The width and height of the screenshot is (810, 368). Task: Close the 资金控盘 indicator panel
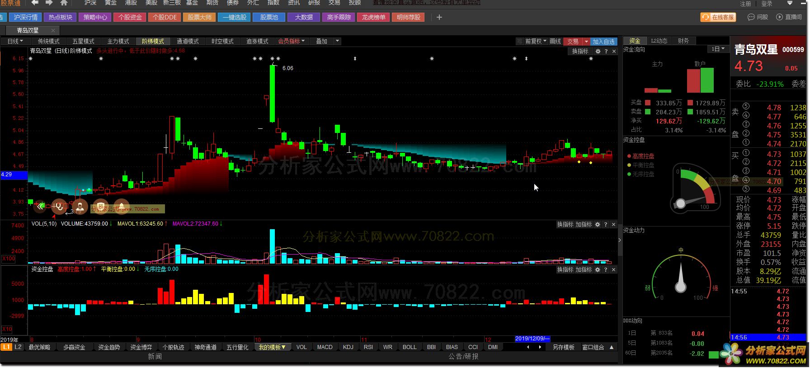point(613,269)
